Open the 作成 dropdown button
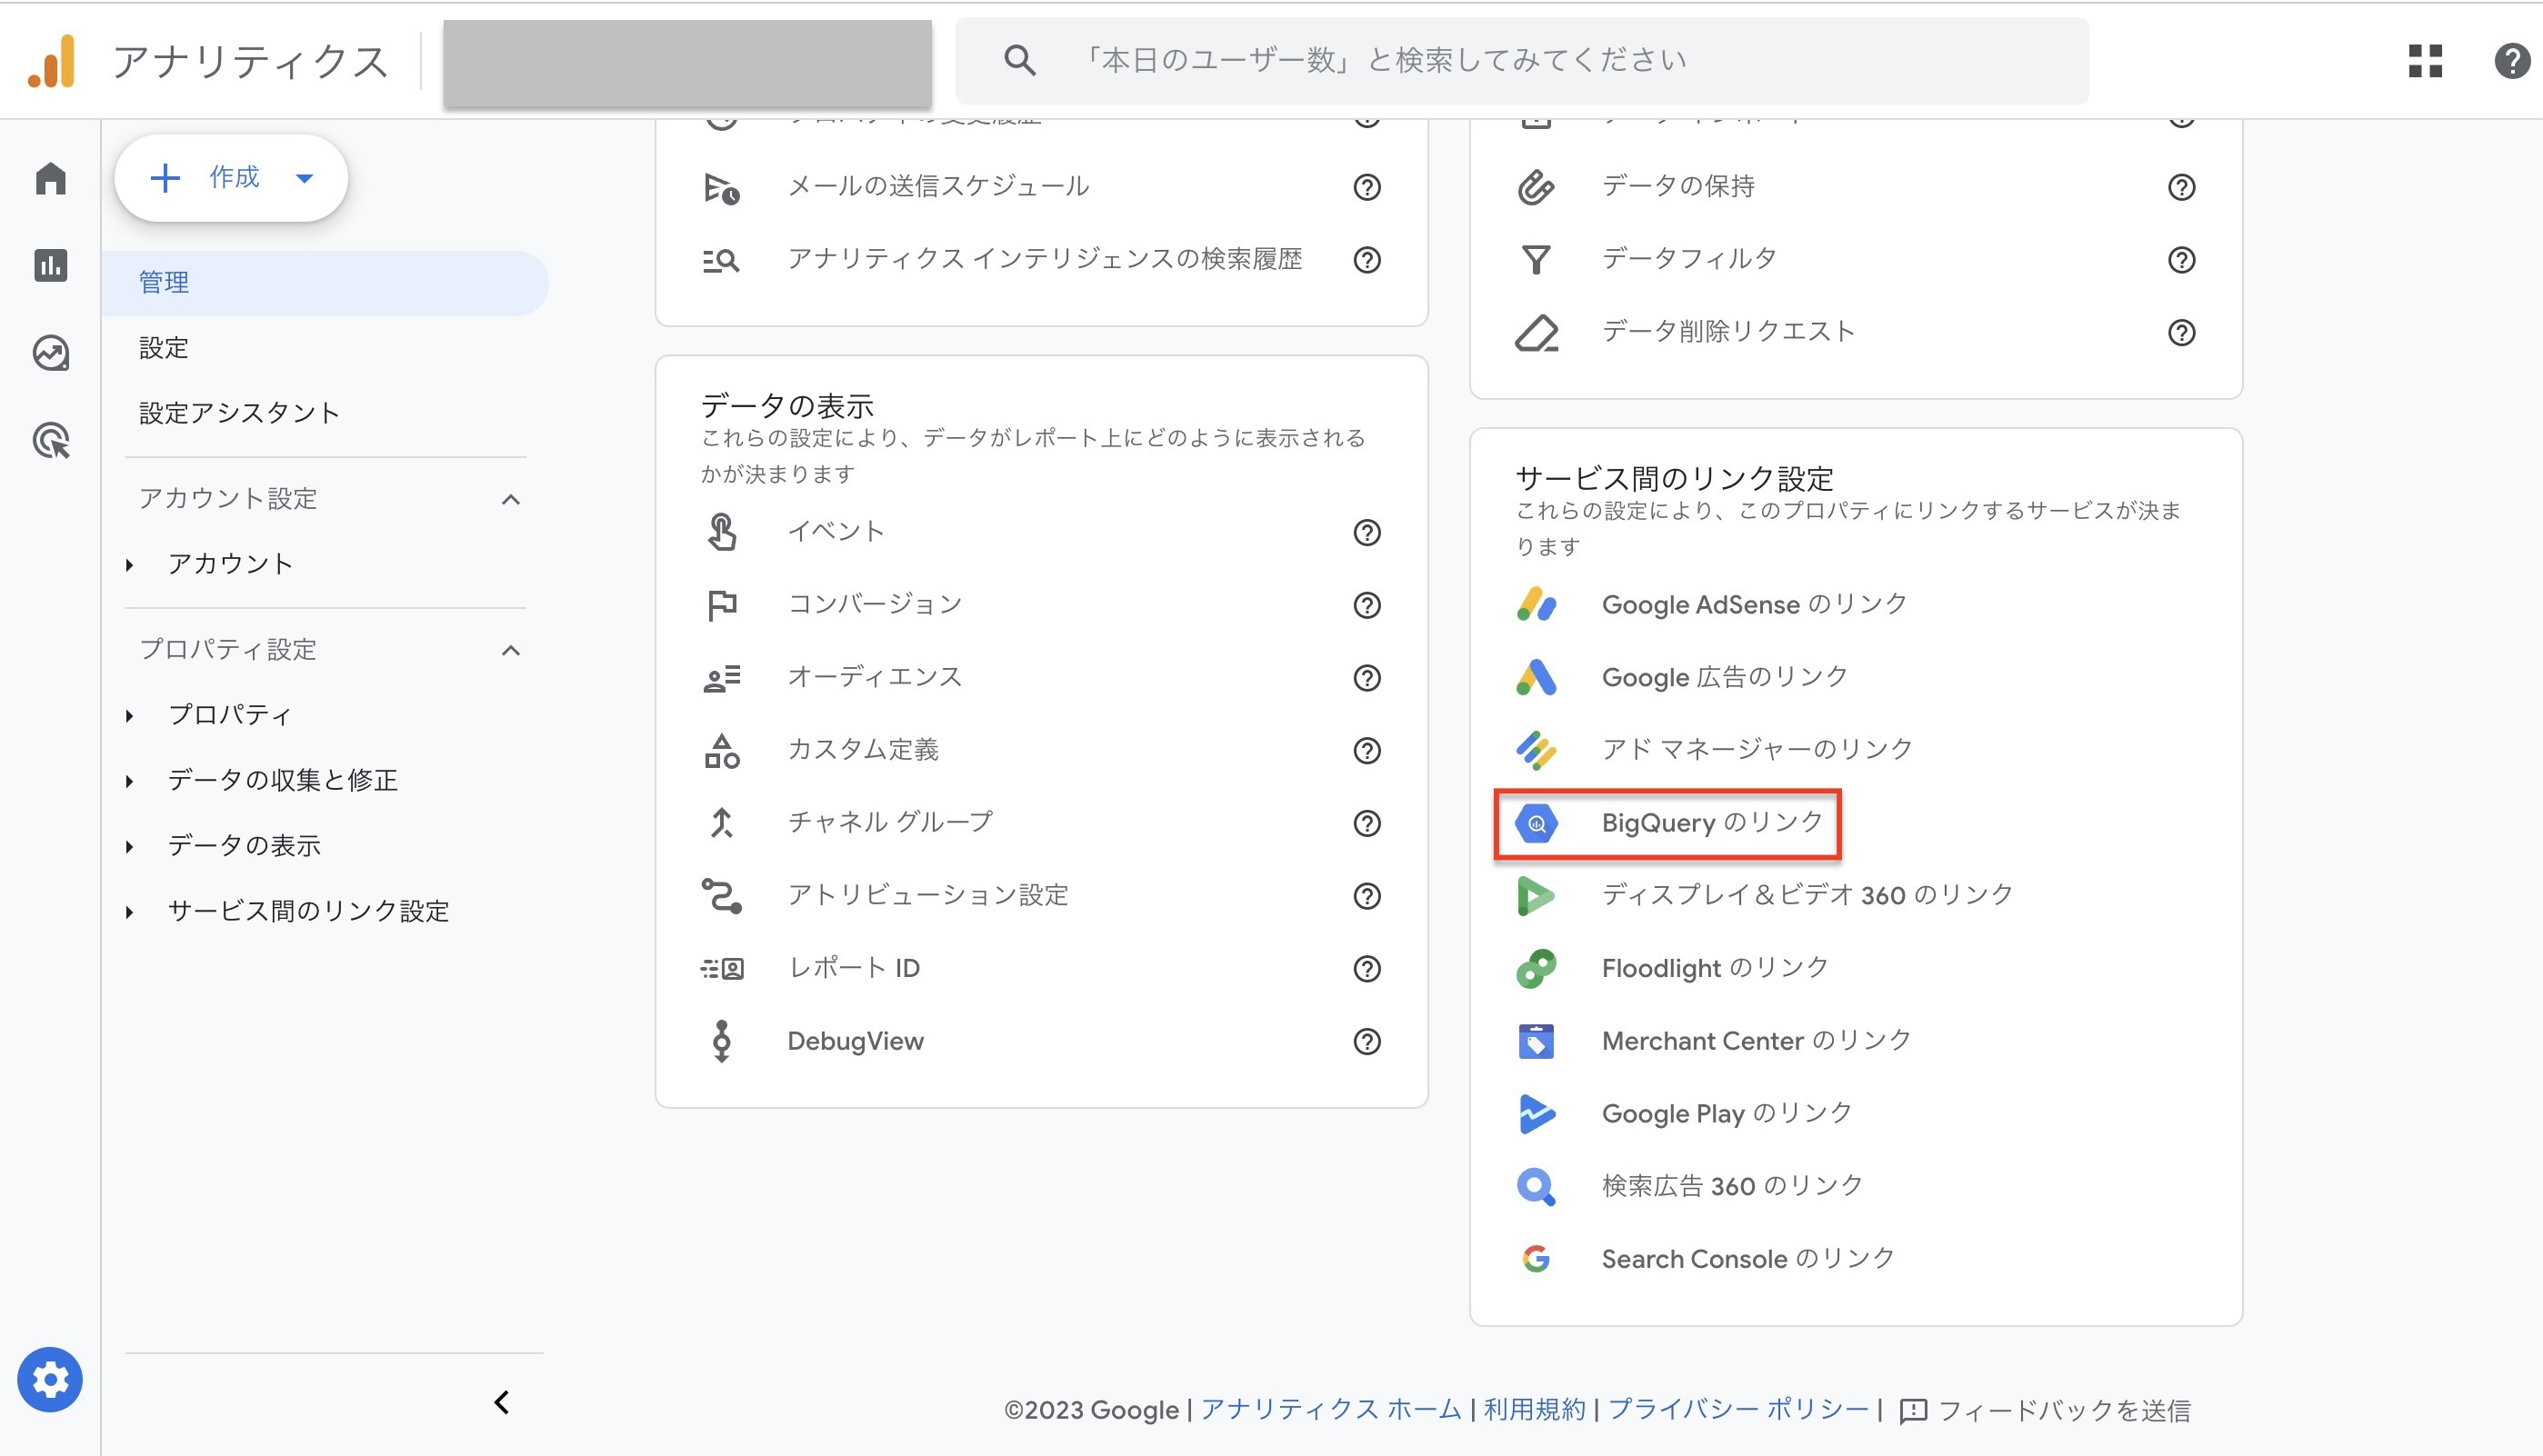 [231, 178]
